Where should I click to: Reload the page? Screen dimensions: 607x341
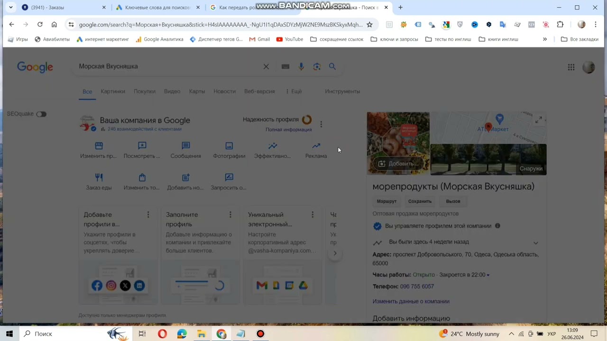click(40, 25)
